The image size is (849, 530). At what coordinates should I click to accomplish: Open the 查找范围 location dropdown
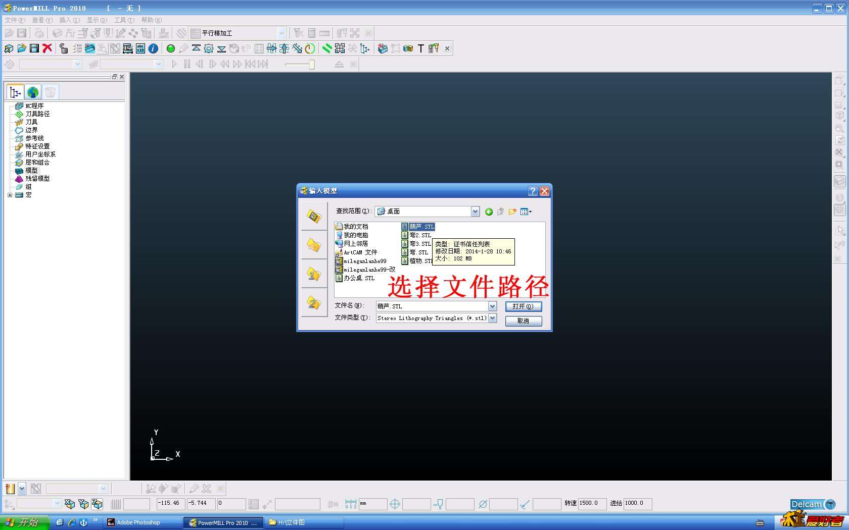click(x=475, y=211)
